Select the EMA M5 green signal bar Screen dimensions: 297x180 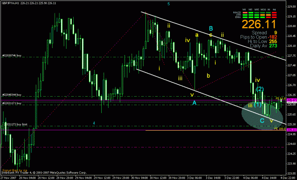[251, 18]
